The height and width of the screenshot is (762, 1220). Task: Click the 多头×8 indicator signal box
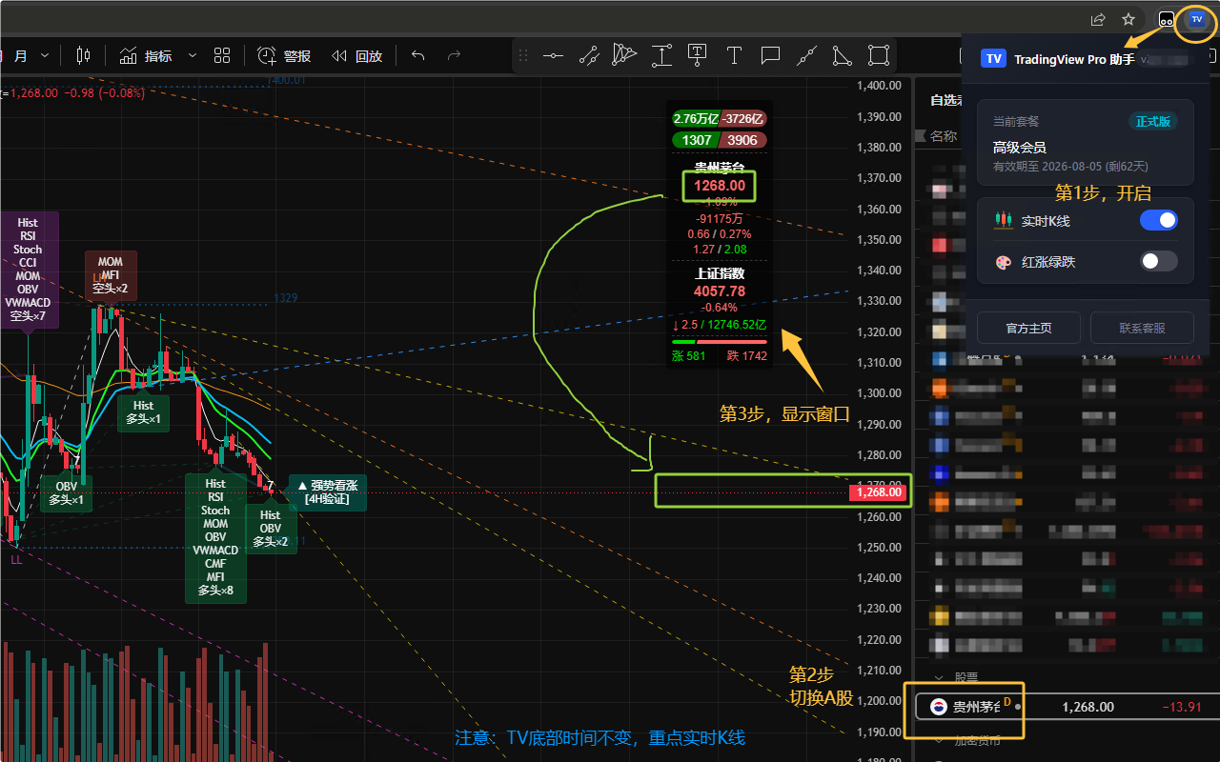click(215, 538)
